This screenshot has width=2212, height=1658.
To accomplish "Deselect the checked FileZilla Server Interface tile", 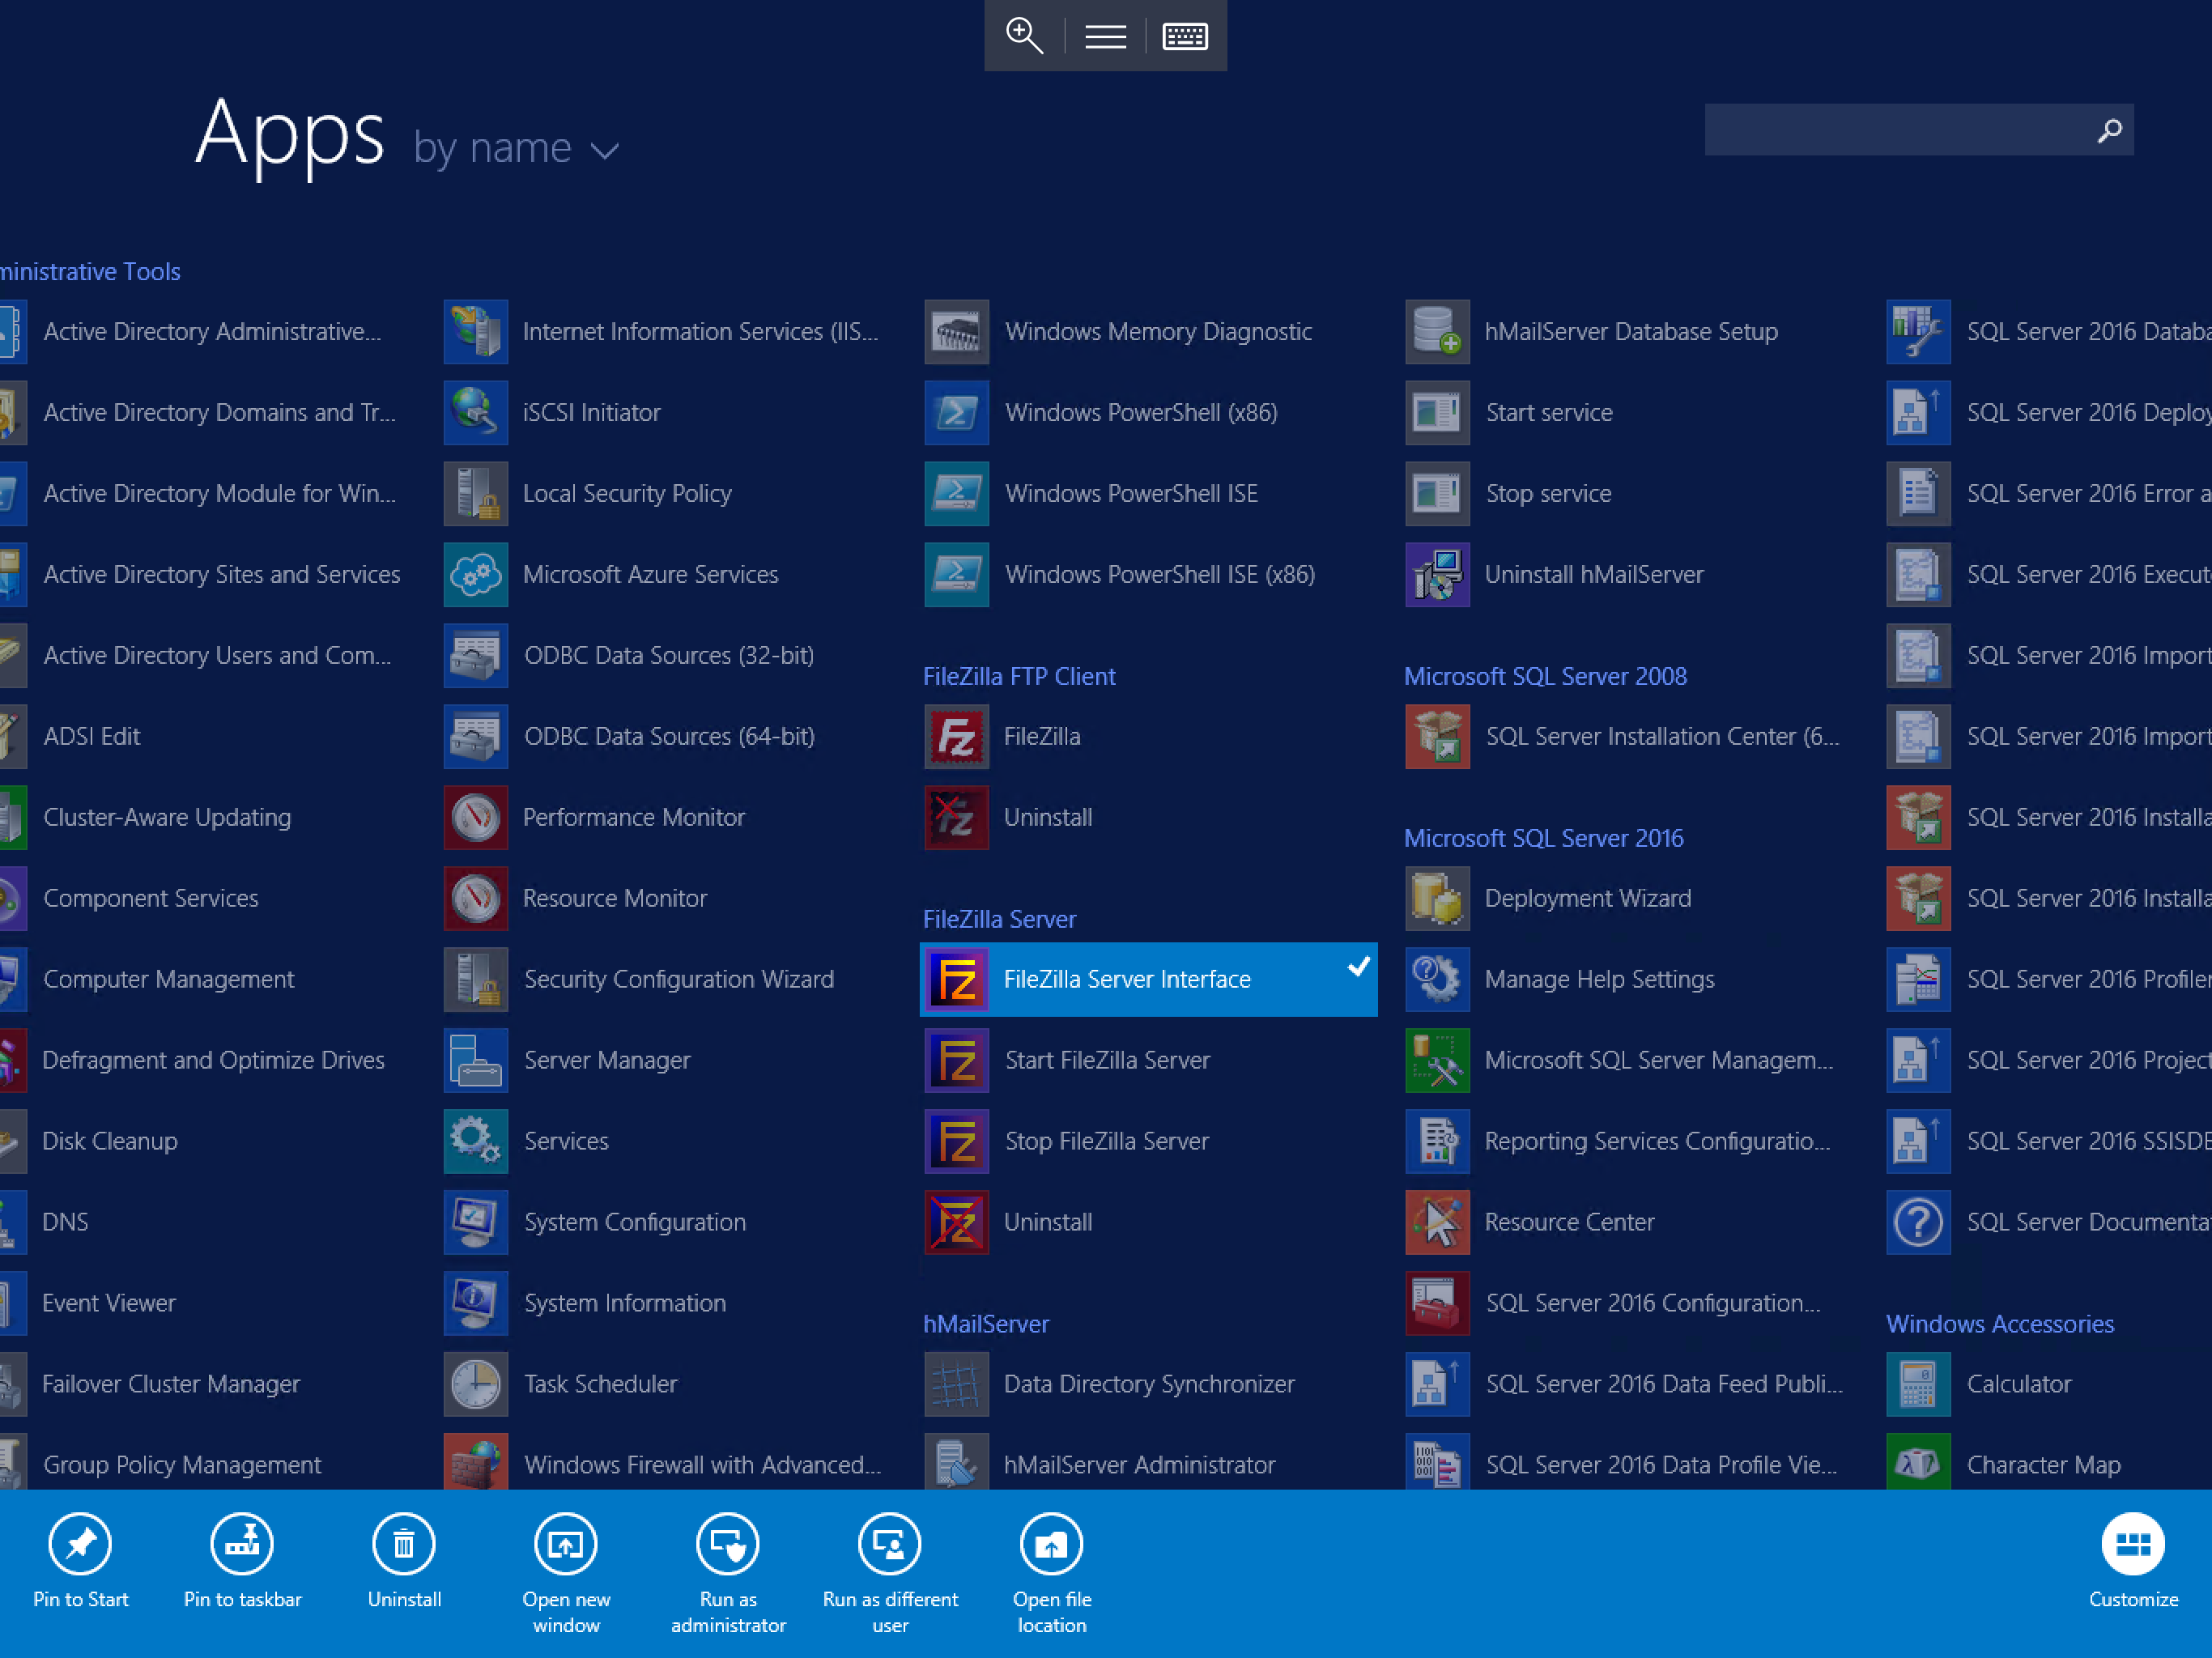I will [x=1148, y=980].
